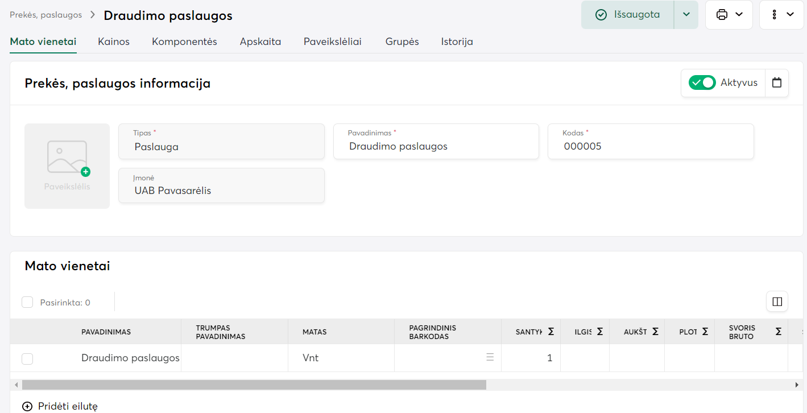This screenshot has height=413, width=807.
Task: Go back via Prekės, paslaugos breadcrumb
Action: click(46, 15)
